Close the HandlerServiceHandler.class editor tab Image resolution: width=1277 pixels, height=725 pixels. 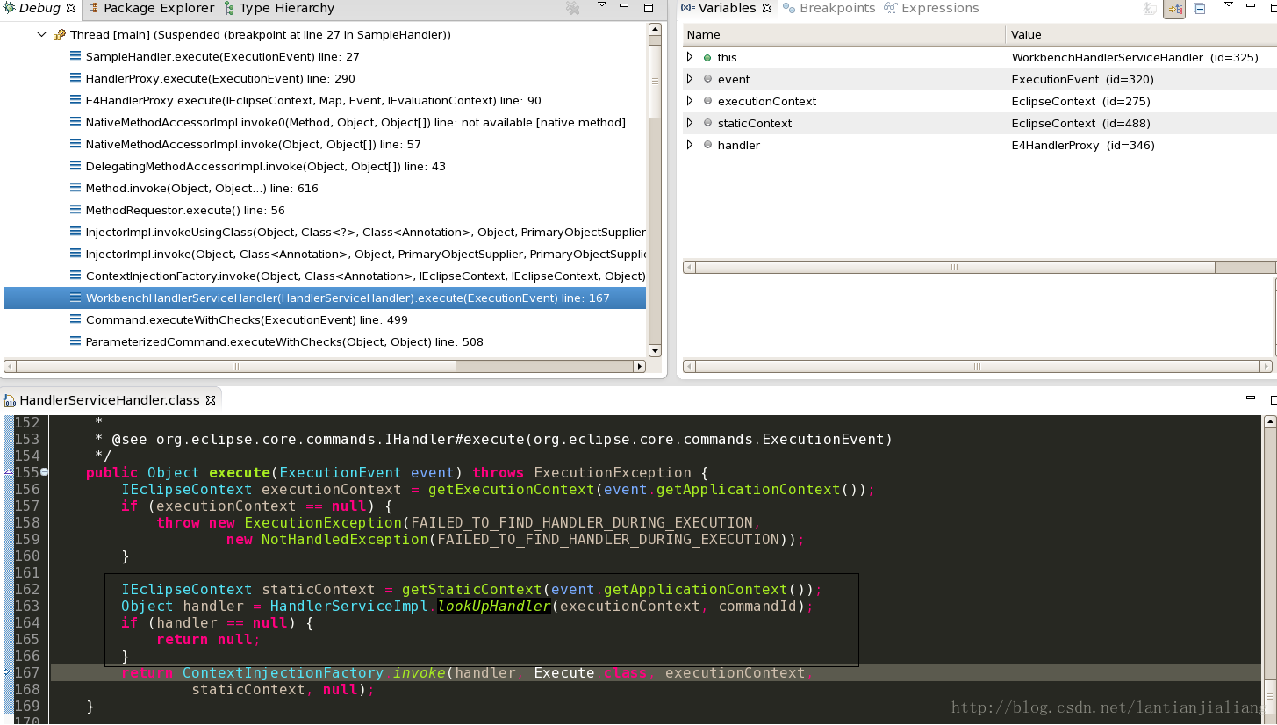tap(211, 400)
